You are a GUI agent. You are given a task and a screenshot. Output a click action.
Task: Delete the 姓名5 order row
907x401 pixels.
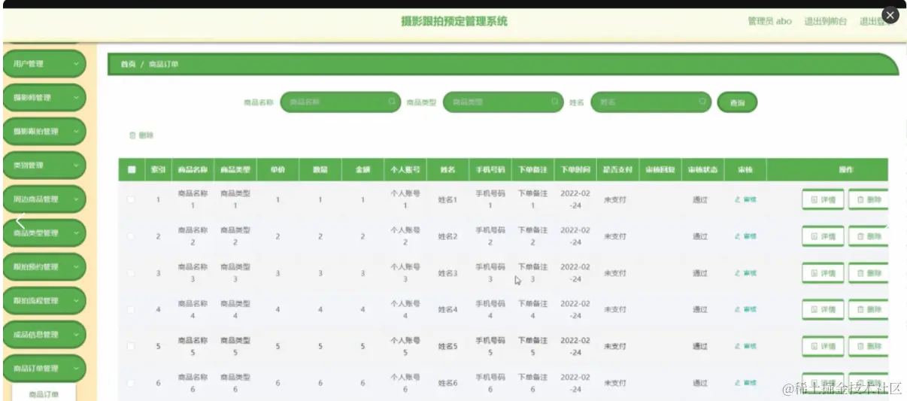pyautogui.click(x=868, y=346)
